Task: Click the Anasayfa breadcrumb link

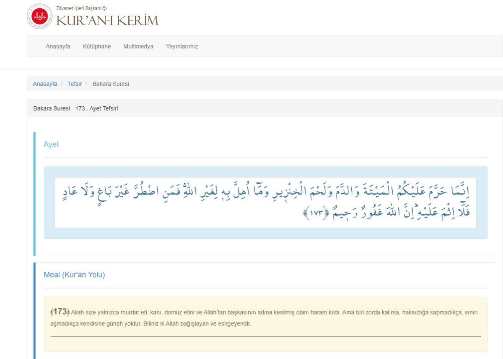Action: coord(45,84)
